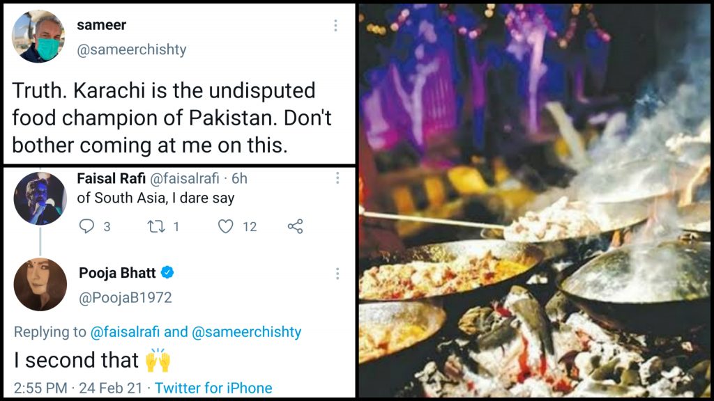Click the @sameerchishty mention in the reply line
Screen dimensions: 714x401
(247, 332)
